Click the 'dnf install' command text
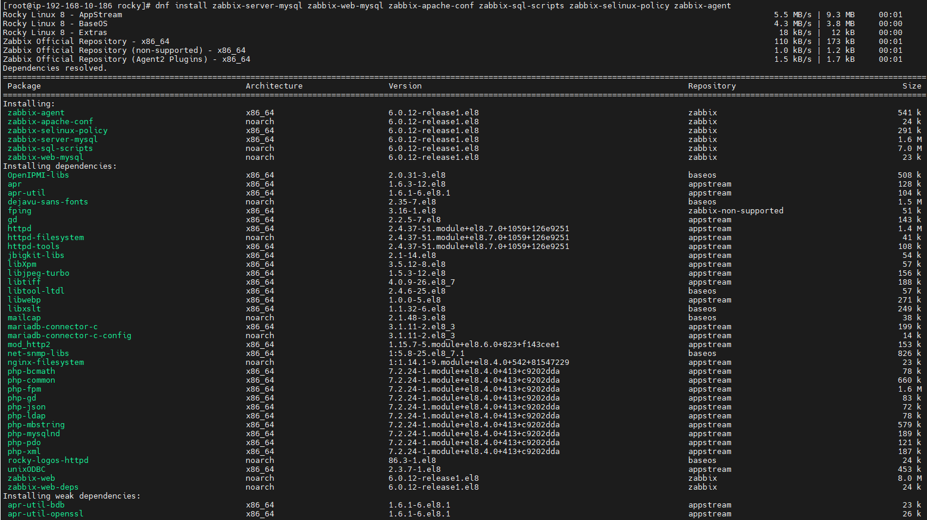 (181, 5)
